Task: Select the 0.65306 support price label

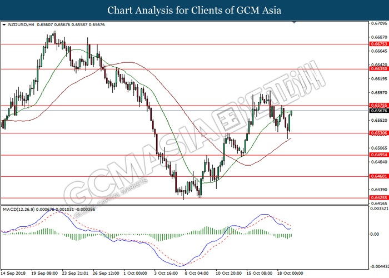Action: (379, 133)
